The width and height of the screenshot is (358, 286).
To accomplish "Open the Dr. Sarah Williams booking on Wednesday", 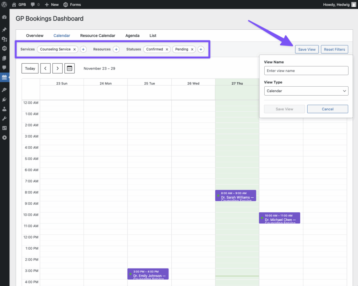I will point(235,195).
